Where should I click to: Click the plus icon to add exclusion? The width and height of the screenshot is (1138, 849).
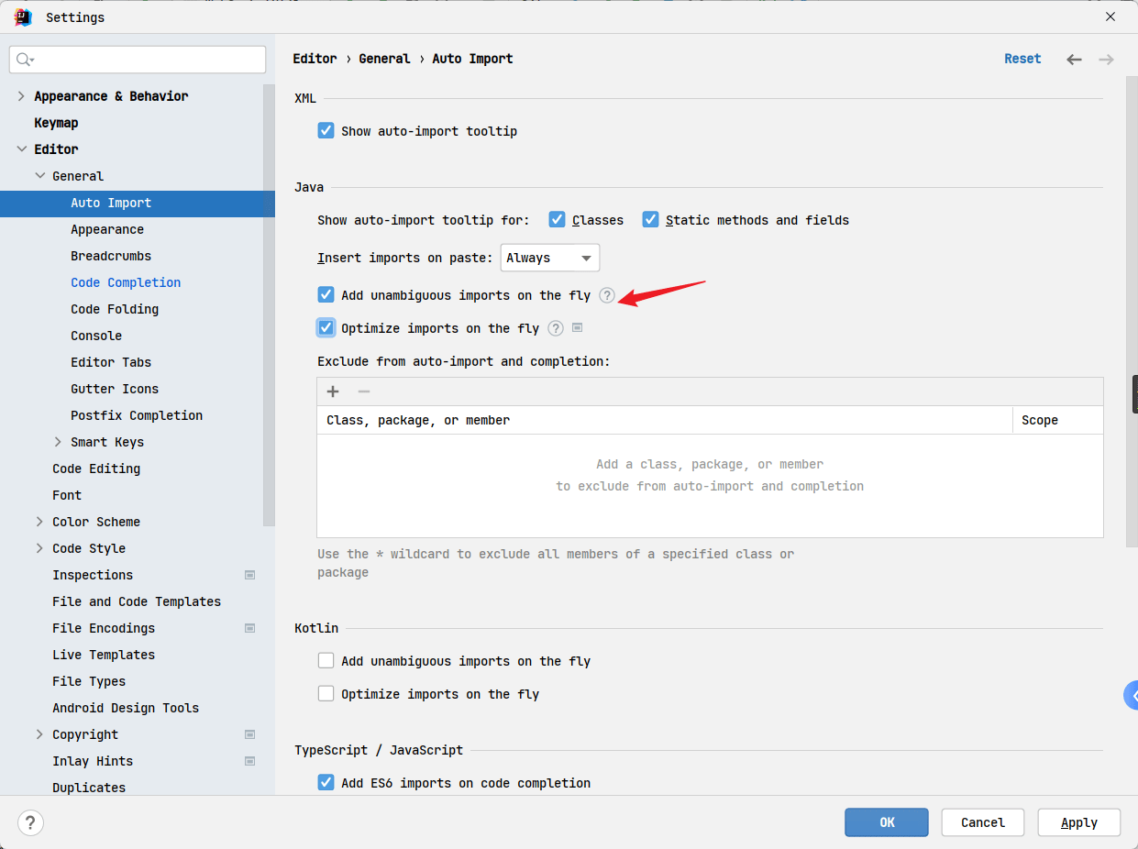tap(333, 391)
